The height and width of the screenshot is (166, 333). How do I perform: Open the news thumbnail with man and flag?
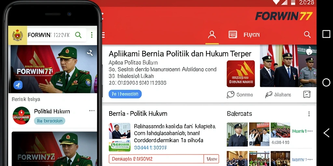pyautogui.click(x=120, y=131)
